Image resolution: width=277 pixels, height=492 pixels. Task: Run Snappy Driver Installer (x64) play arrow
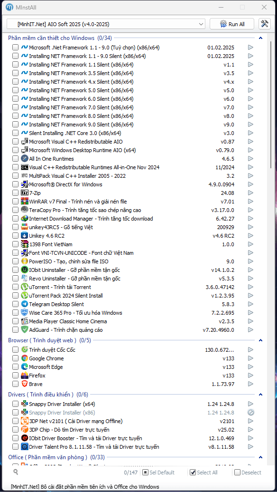(x=250, y=404)
